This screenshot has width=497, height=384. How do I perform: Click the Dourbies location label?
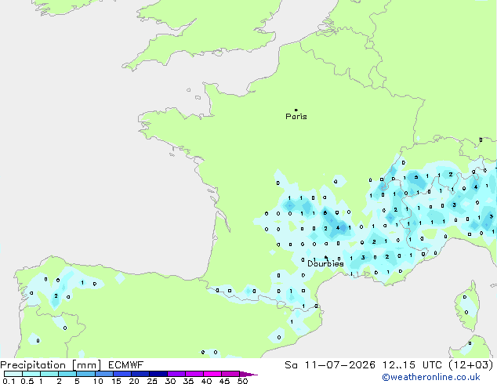pos(325,263)
